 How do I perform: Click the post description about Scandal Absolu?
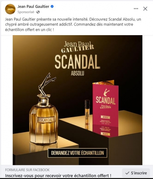point(73,24)
